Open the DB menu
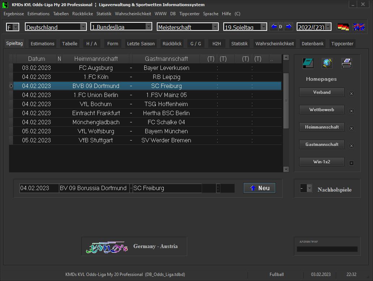 173,14
